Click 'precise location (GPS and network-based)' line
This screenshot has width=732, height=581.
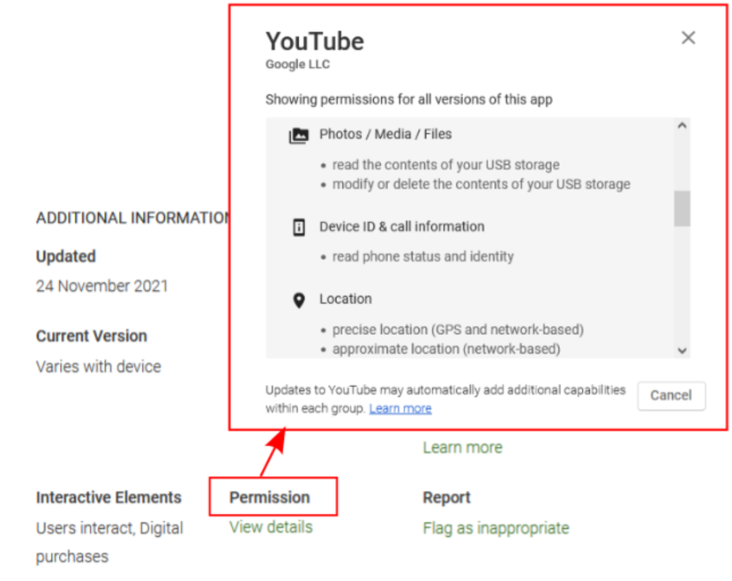tap(458, 330)
